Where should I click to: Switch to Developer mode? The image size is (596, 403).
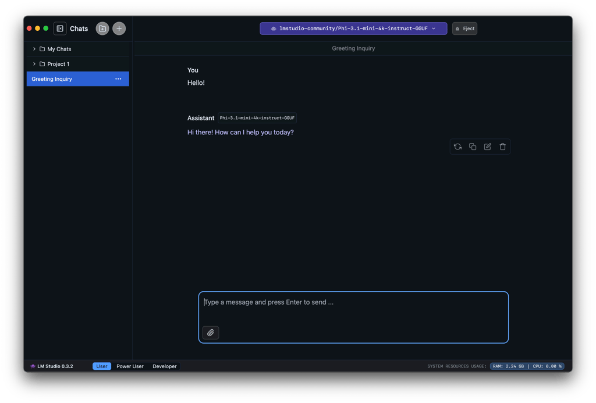[165, 366]
